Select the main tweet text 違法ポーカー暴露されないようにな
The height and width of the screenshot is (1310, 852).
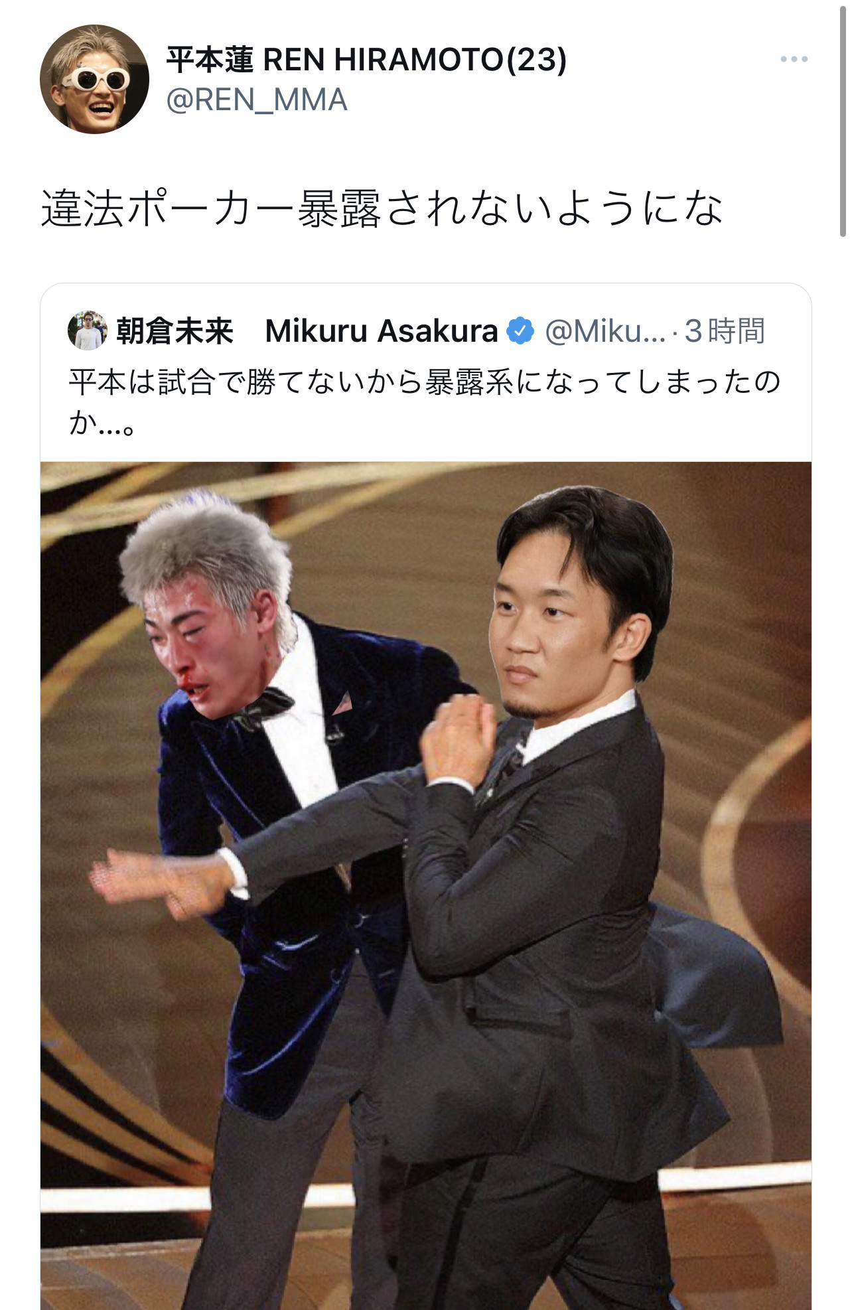tap(382, 208)
